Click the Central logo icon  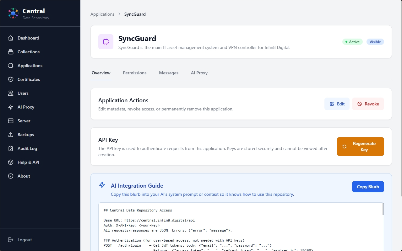13,13
